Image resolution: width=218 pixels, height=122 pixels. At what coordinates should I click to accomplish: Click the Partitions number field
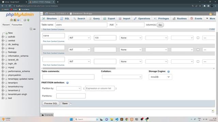[x=71, y=96]
